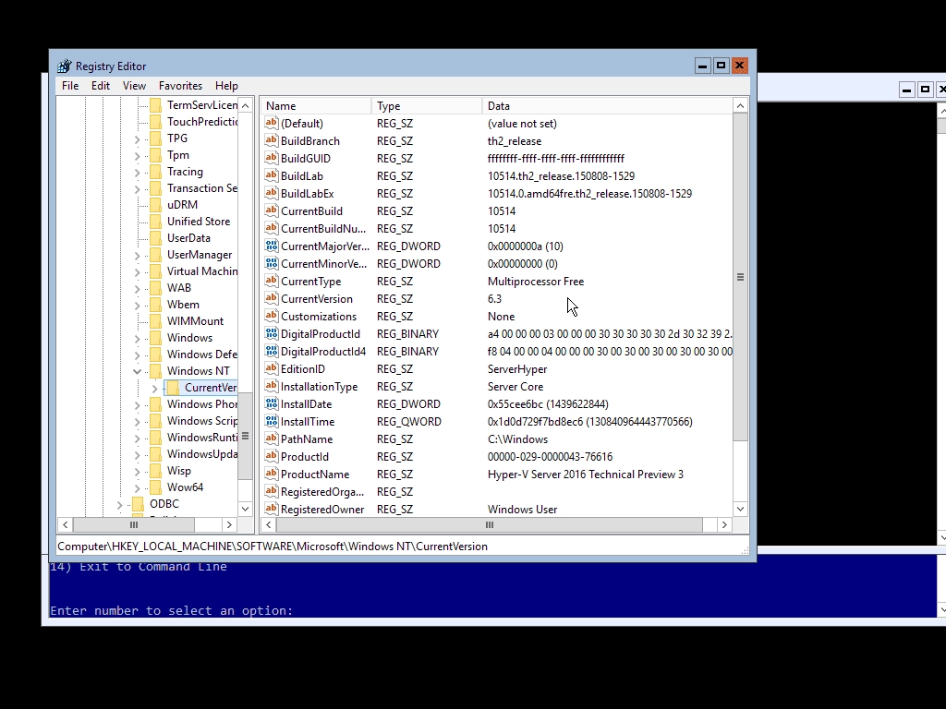The image size is (946, 709).
Task: Click the folder icon of TermServLicen key
Action: coord(155,105)
